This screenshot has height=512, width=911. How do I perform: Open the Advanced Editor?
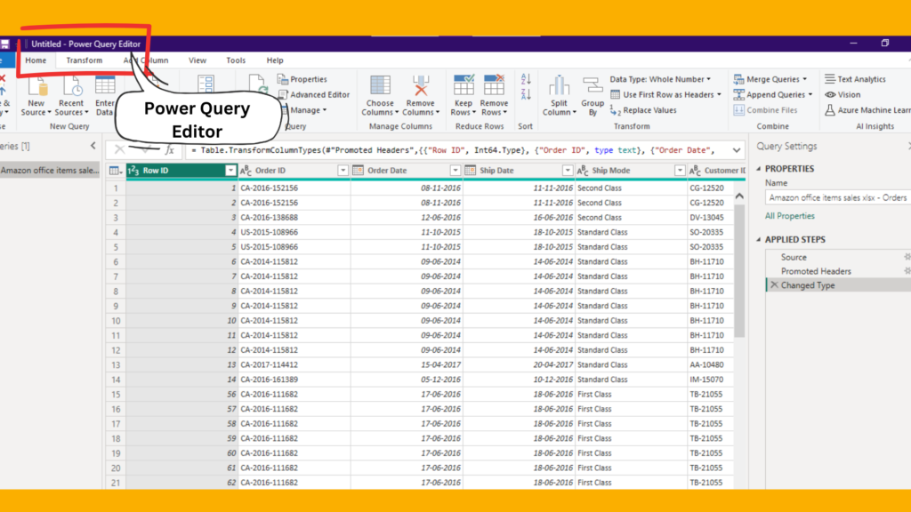(x=314, y=94)
